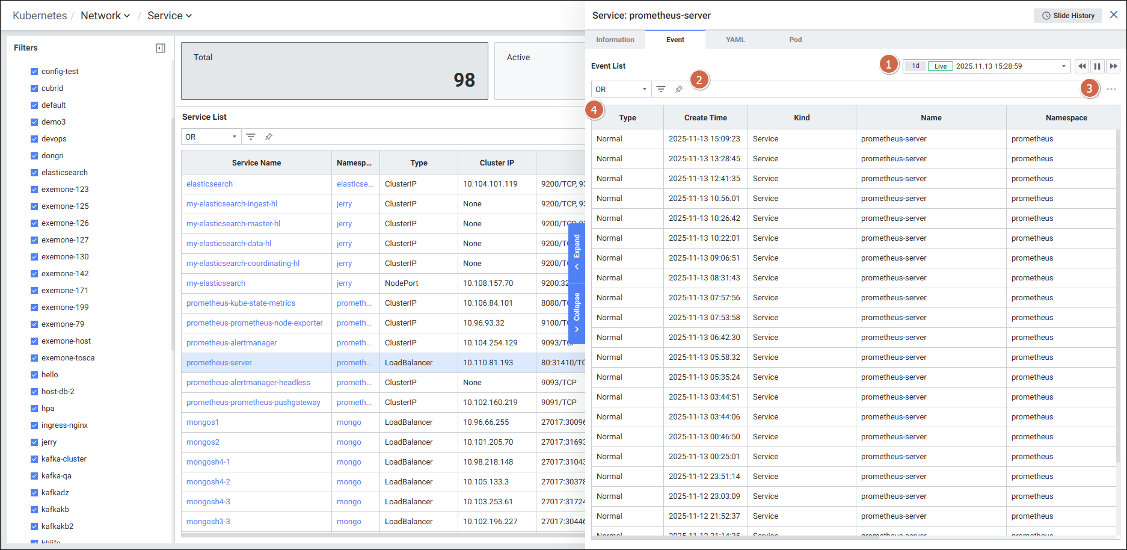This screenshot has width=1127, height=550.
Task: Click pin icon in Event List toolbar
Action: (x=679, y=89)
